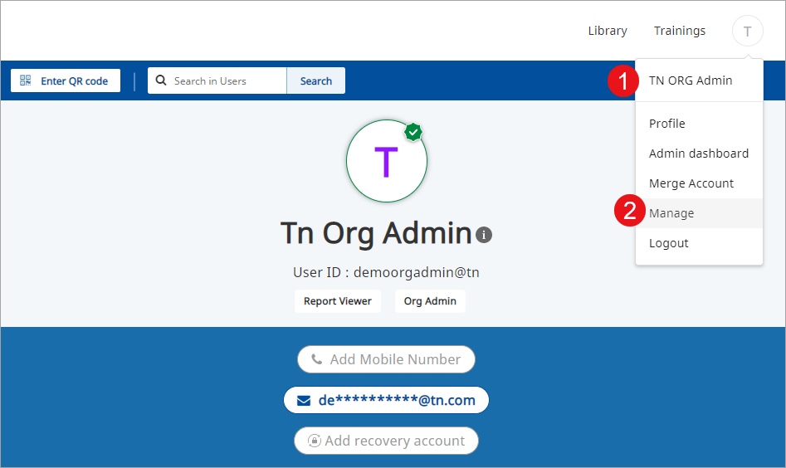
Task: Choose Merge Account in the menu
Action: tap(691, 183)
